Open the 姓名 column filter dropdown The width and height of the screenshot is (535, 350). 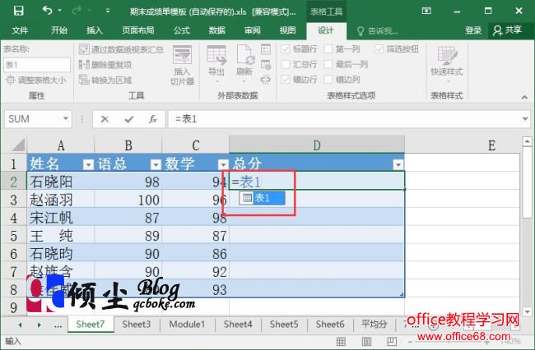click(x=88, y=165)
